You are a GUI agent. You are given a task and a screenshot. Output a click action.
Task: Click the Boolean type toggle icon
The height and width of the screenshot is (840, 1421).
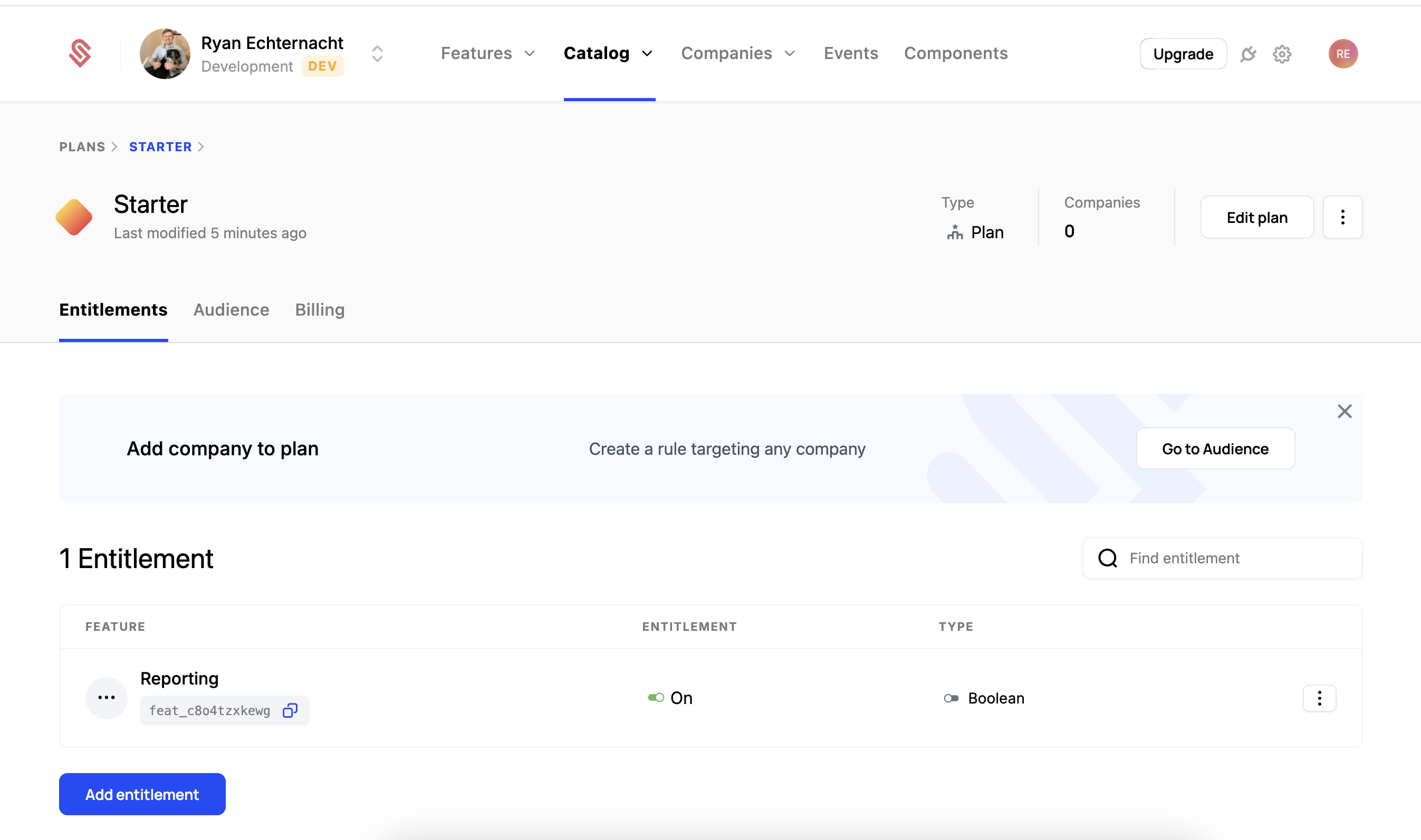pos(952,698)
